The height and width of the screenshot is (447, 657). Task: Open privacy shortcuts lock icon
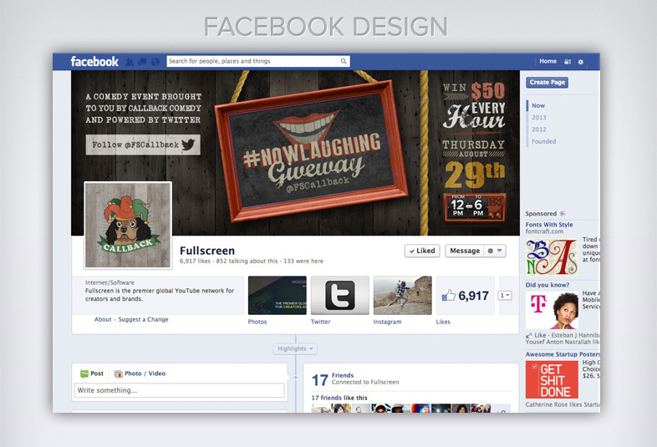point(568,62)
